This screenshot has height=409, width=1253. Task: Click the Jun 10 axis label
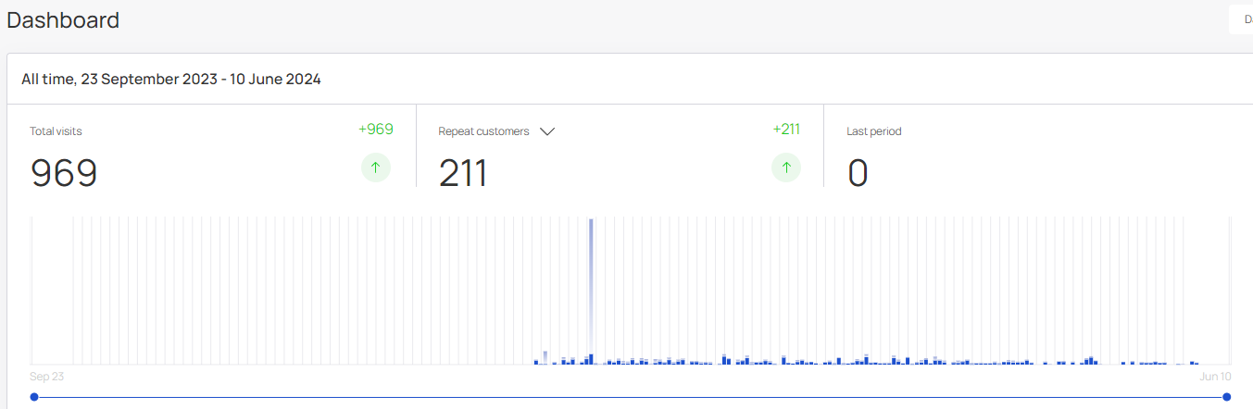[1216, 377]
